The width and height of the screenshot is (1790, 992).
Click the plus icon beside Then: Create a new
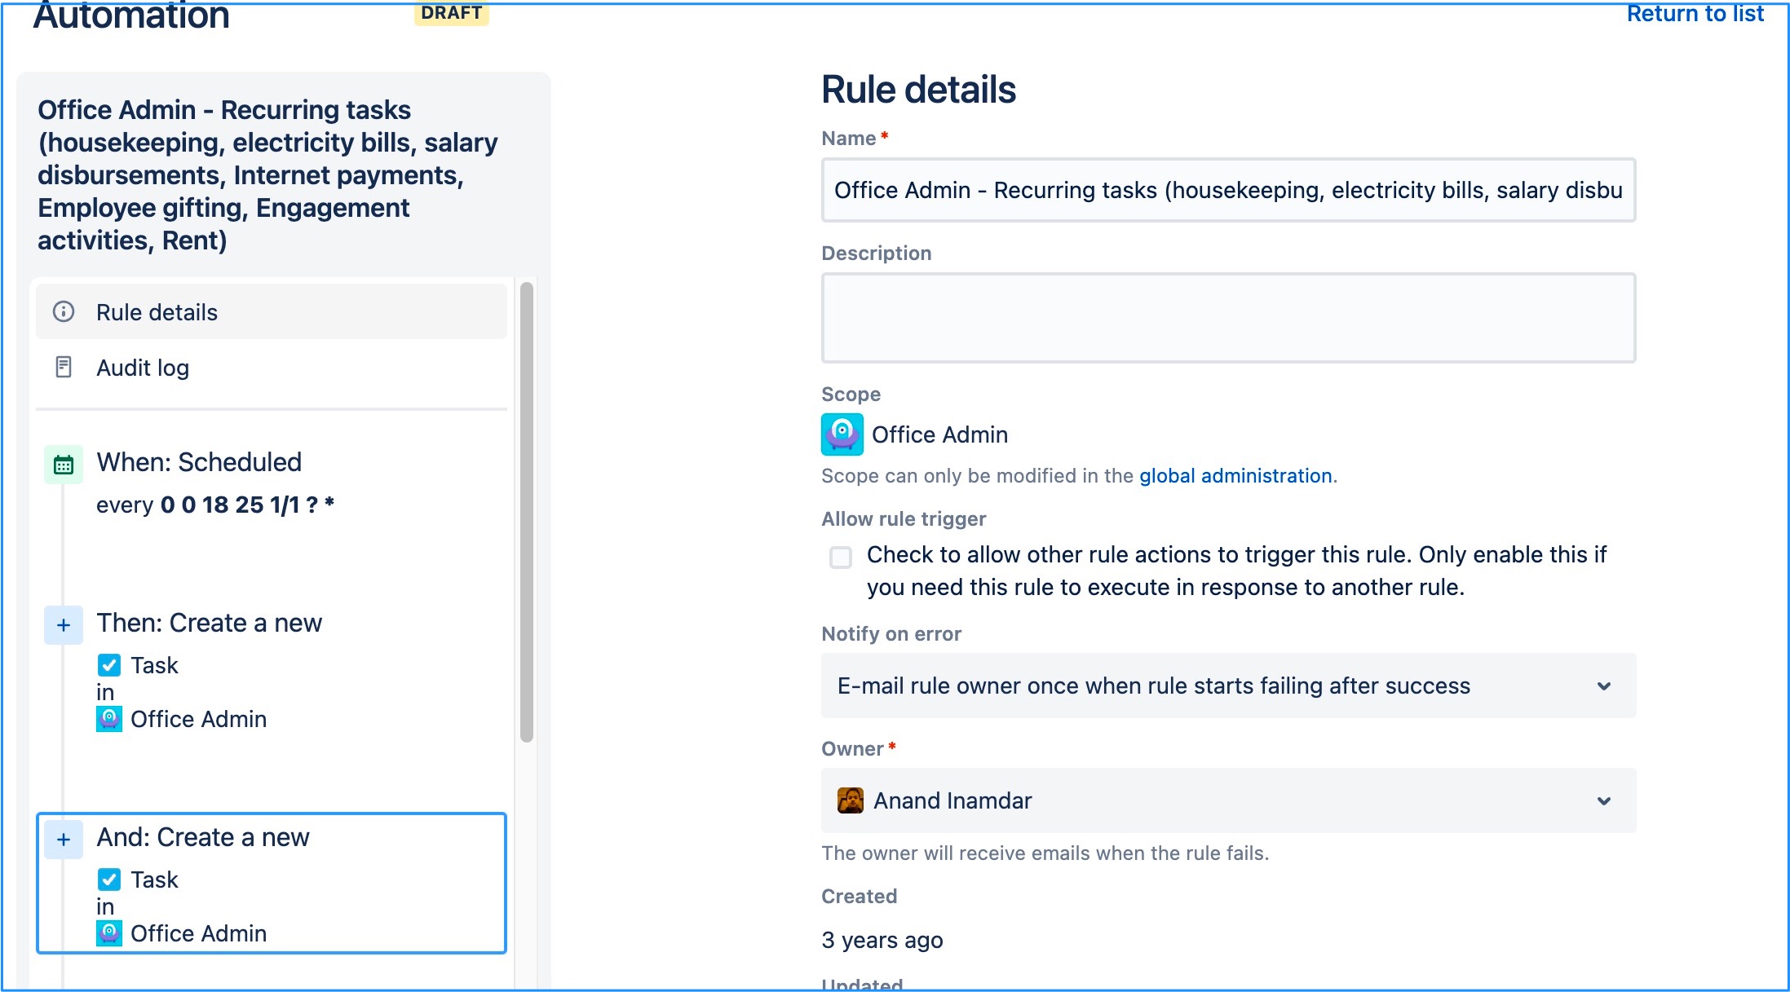coord(64,625)
